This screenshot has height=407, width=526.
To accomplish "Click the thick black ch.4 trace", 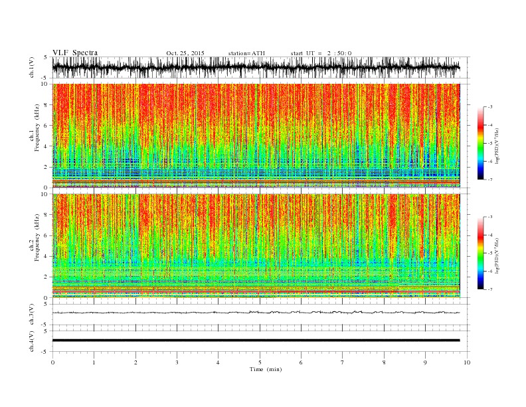I will pyautogui.click(x=256, y=340).
